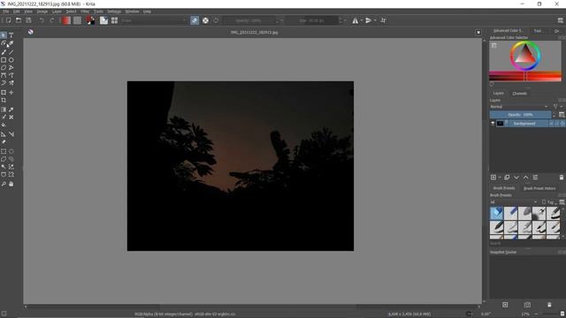Screen dimensions: 566x318
Task: Adjust the layer Opacity 100% slider
Action: pyautogui.click(x=520, y=115)
